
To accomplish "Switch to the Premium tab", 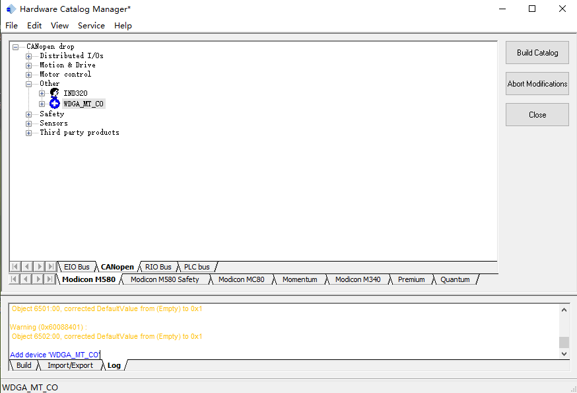I will pos(411,279).
